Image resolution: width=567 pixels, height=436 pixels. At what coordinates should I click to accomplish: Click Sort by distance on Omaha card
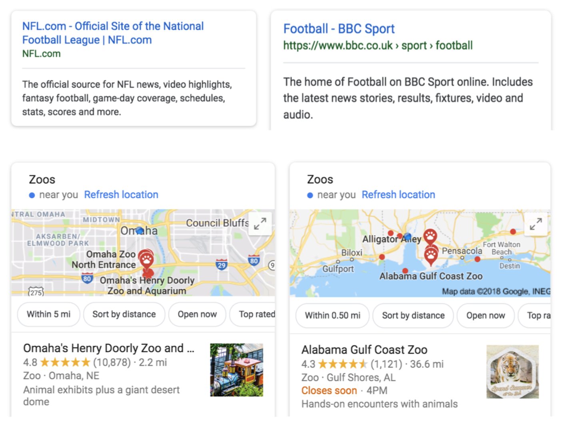pos(124,314)
